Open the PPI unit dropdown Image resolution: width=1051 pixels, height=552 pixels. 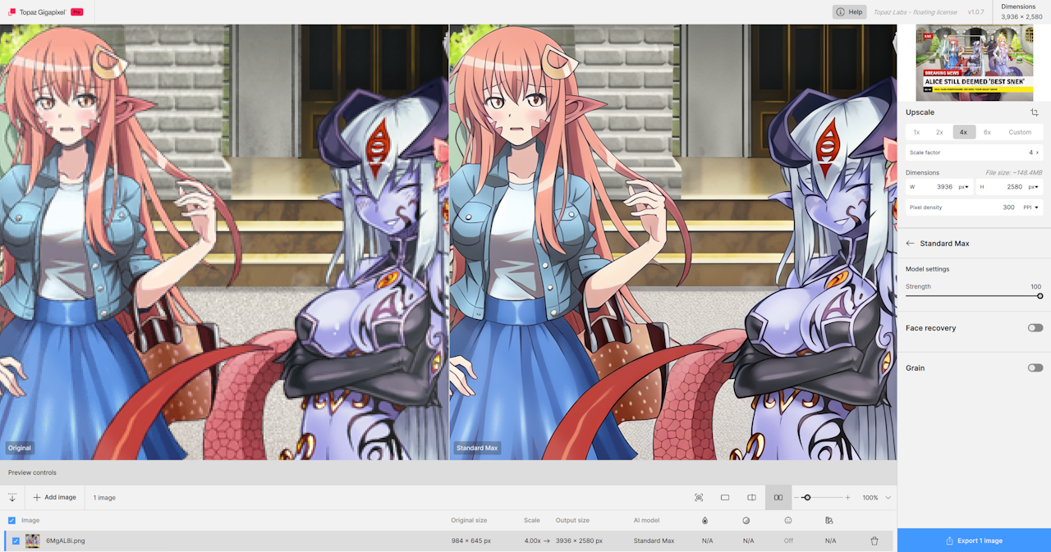click(x=1030, y=208)
